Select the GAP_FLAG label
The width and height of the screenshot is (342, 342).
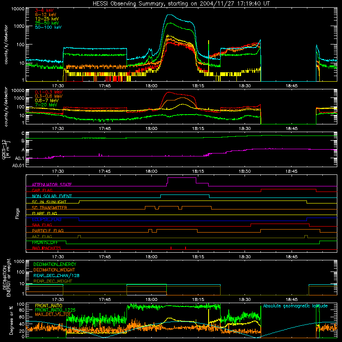[x=42, y=190]
